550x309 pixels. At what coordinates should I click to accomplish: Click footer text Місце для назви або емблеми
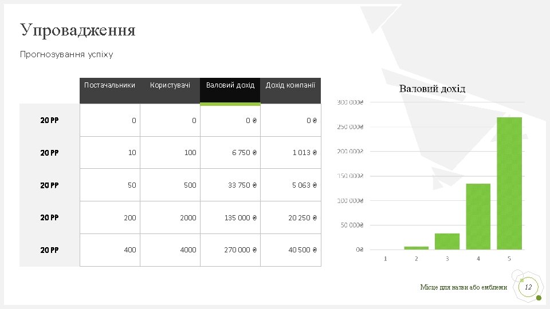click(463, 287)
